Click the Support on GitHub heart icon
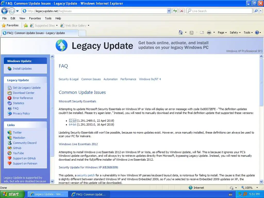264x198 pixels. (10, 158)
